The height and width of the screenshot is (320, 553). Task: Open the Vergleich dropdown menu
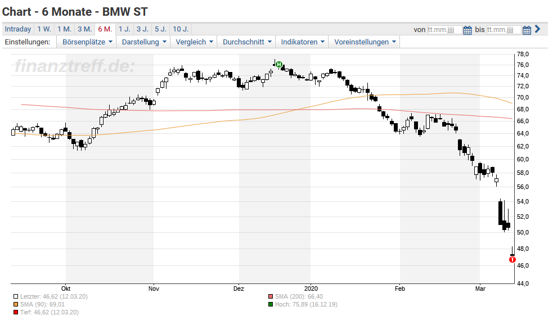coord(194,42)
